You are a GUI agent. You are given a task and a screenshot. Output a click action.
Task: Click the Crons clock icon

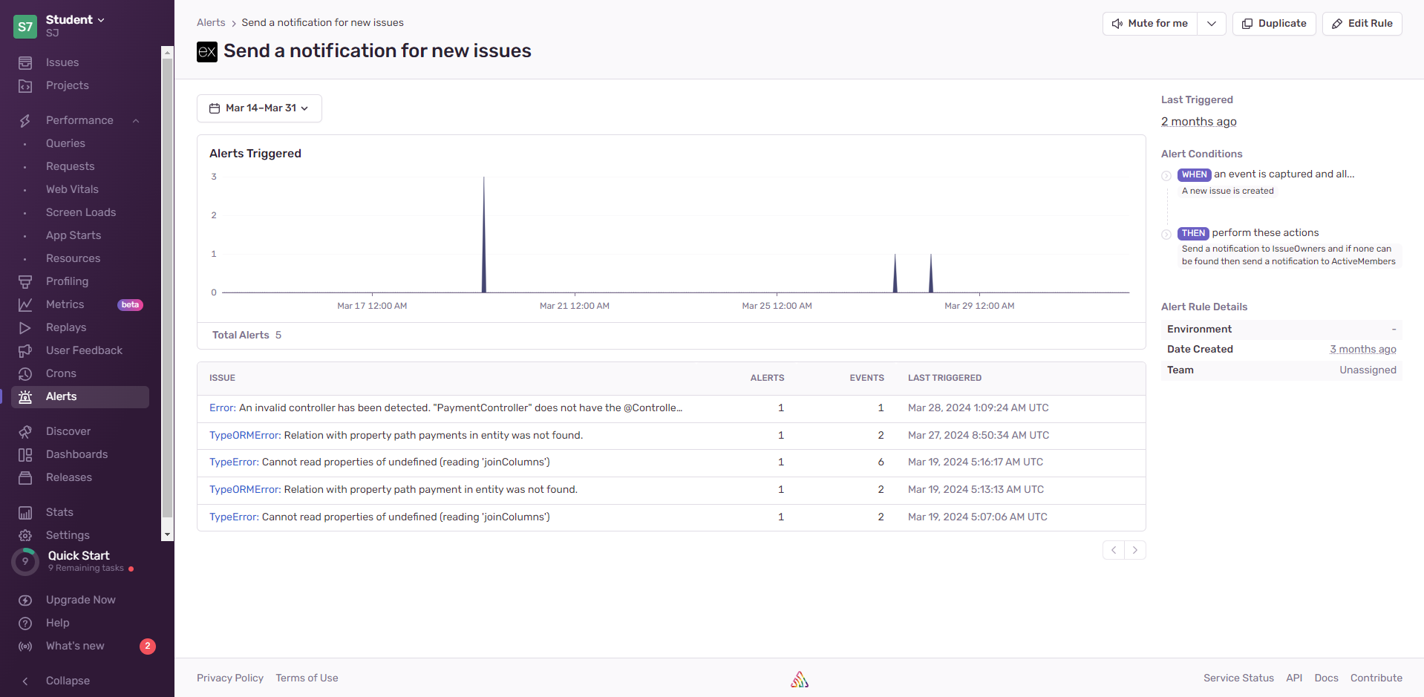[x=25, y=374]
